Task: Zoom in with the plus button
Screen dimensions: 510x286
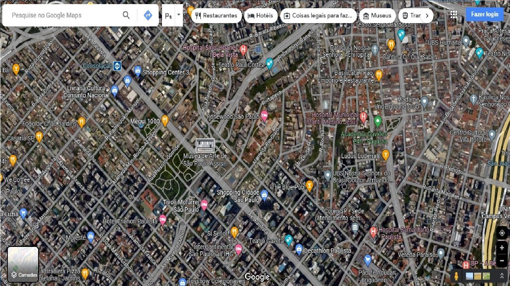Action: point(502,248)
